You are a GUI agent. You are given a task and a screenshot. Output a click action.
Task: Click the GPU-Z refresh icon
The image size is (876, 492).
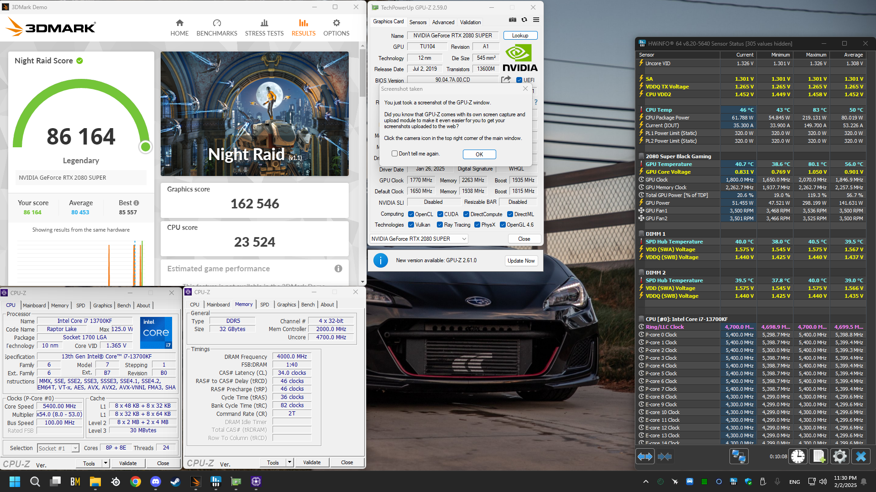coord(524,20)
